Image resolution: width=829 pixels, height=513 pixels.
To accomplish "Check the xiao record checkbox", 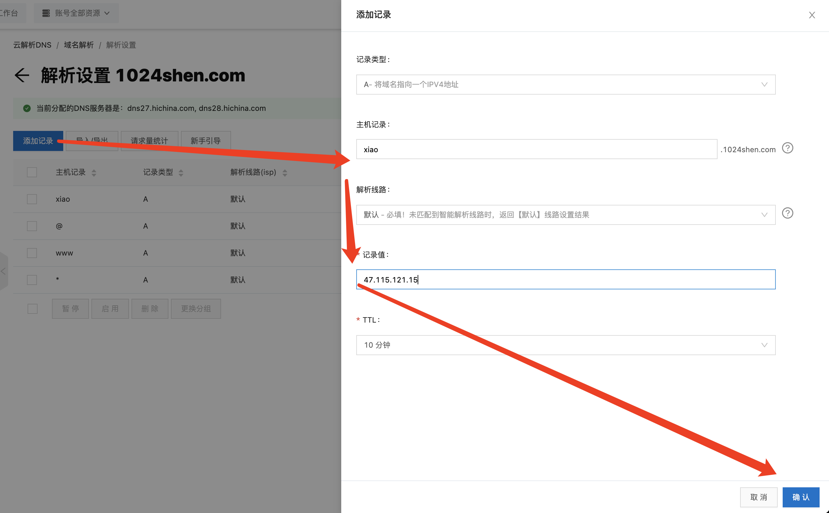I will pos(32,199).
